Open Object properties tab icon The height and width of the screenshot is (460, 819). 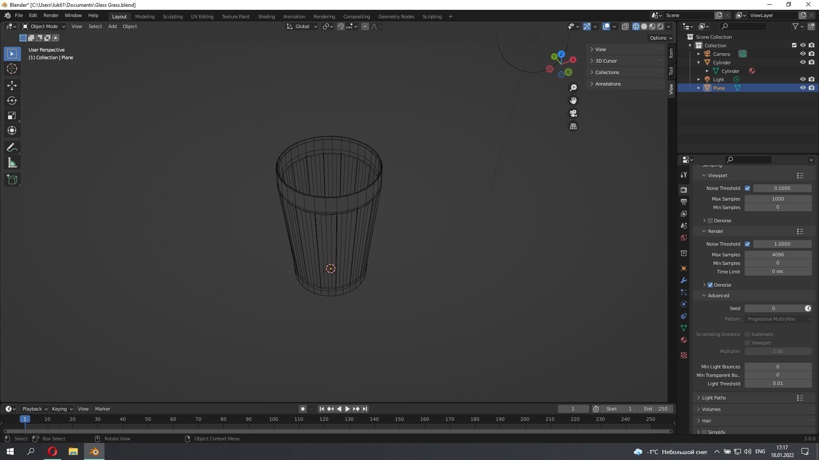(x=684, y=268)
